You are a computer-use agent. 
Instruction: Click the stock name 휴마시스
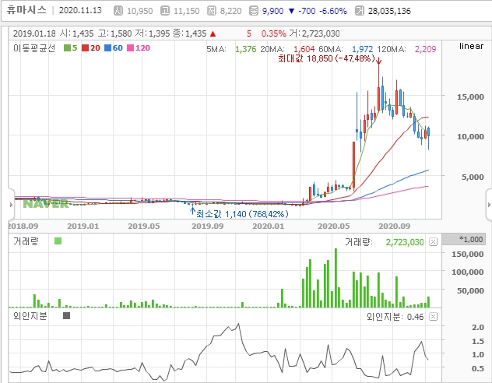point(26,10)
